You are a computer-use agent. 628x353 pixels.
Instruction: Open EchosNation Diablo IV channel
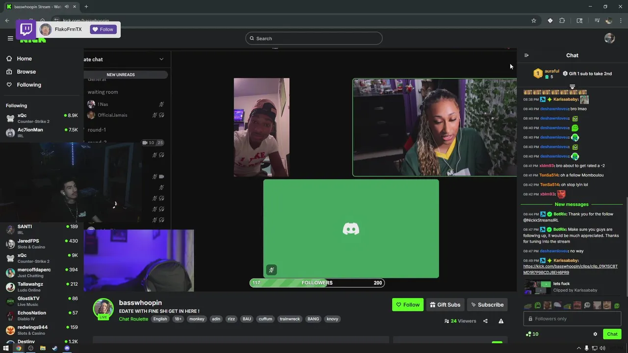pyautogui.click(x=42, y=316)
